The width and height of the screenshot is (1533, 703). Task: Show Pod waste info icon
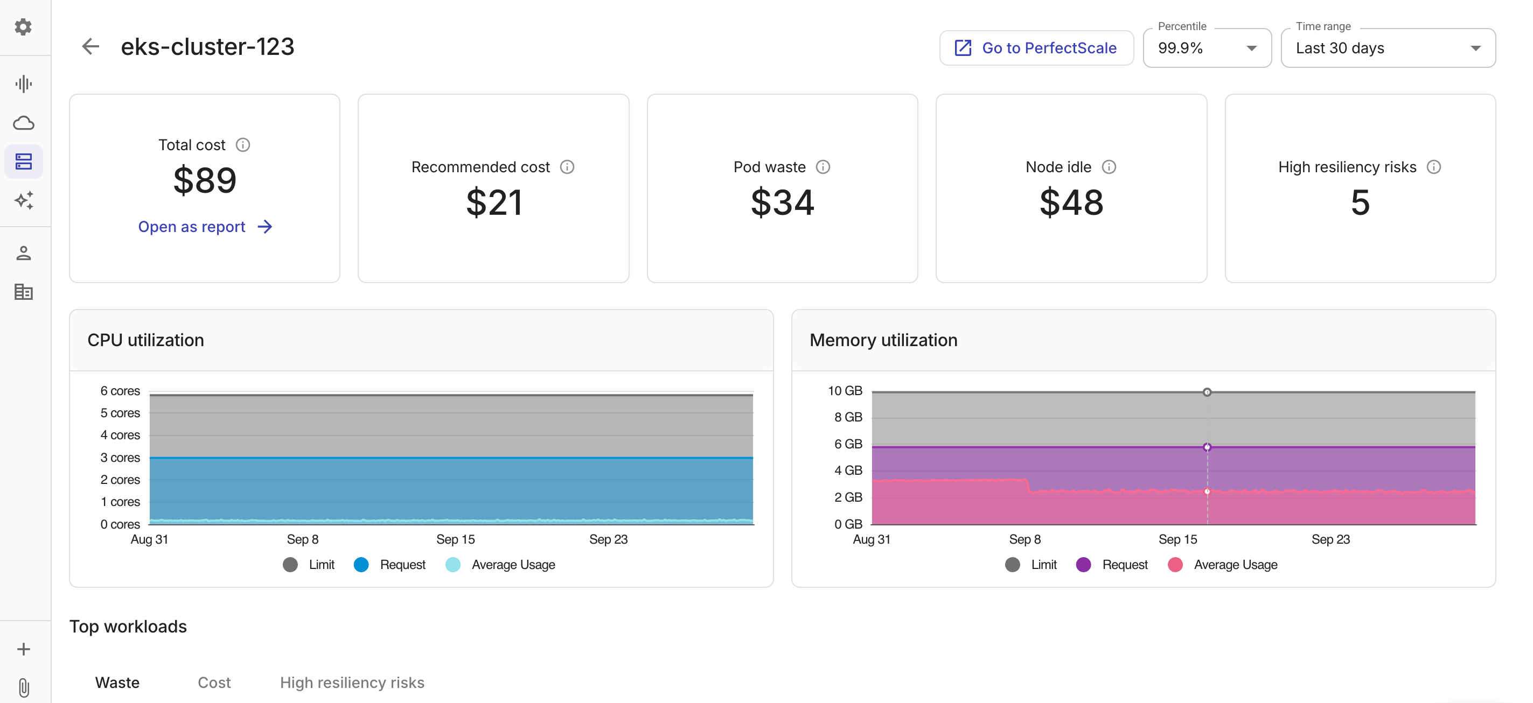pos(823,167)
